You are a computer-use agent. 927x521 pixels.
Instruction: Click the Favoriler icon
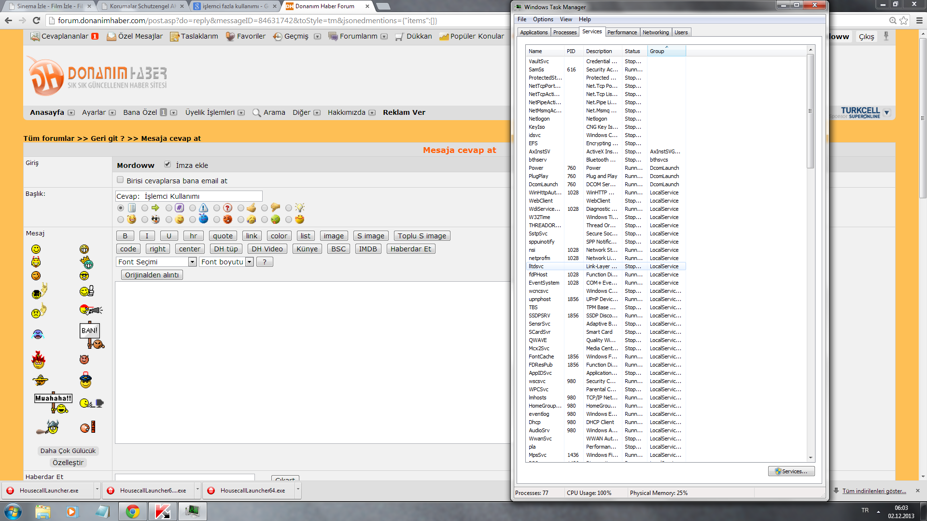[230, 36]
